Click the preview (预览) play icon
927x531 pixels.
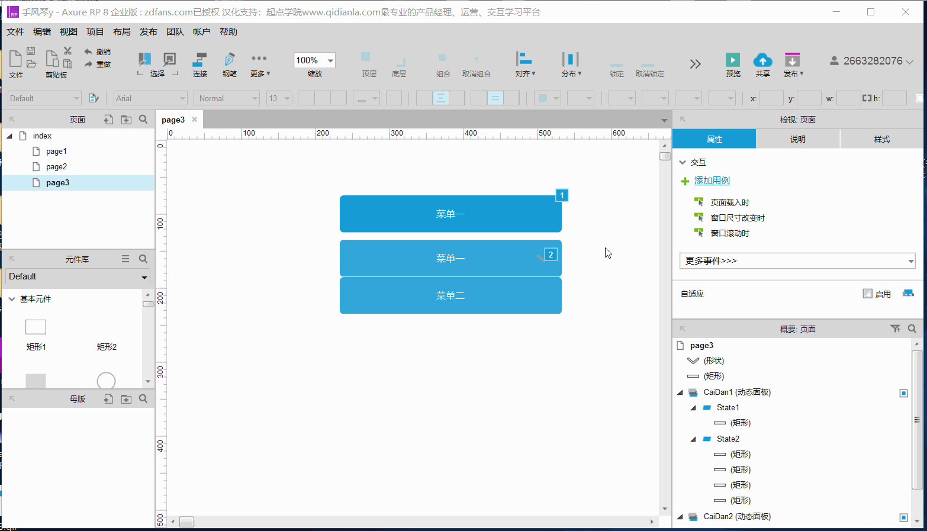pyautogui.click(x=733, y=60)
